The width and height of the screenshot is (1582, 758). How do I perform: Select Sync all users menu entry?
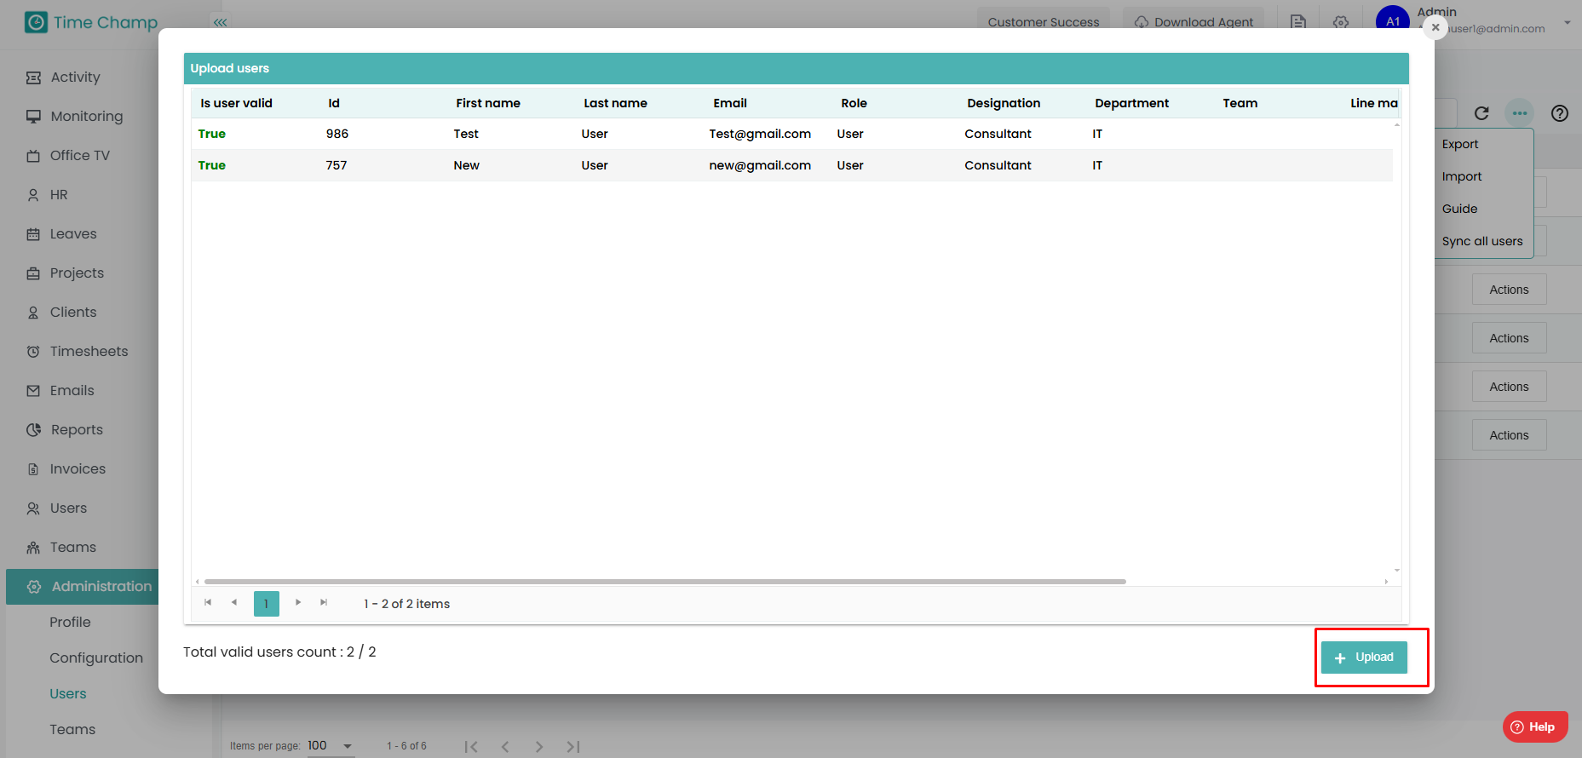pos(1481,241)
